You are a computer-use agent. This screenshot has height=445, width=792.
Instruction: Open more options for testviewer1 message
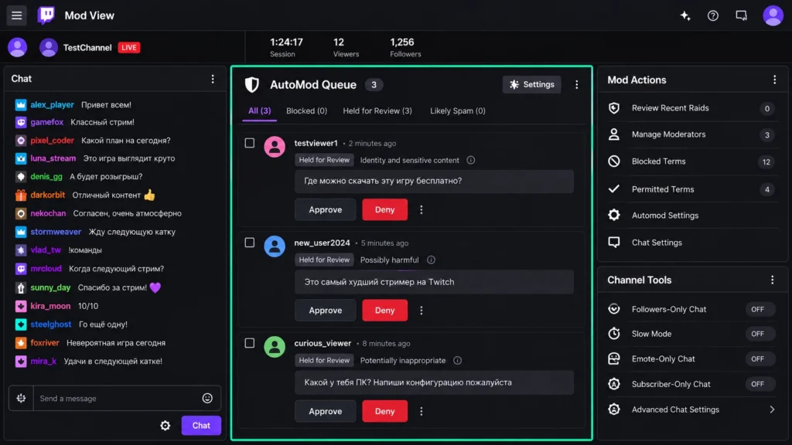(422, 210)
